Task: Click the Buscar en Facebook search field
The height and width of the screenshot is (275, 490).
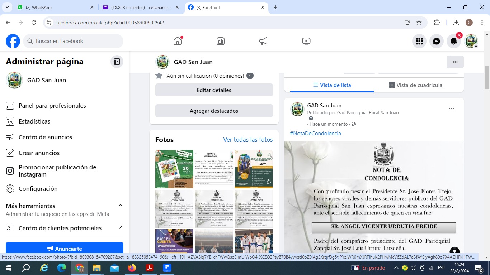Action: coord(74,41)
